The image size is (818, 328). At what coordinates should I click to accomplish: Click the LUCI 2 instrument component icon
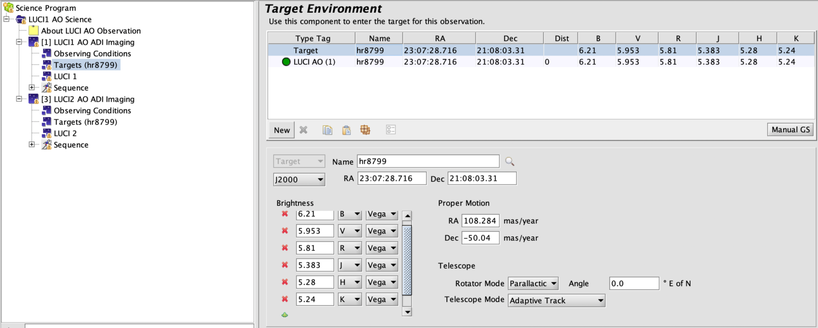pyautogui.click(x=47, y=133)
